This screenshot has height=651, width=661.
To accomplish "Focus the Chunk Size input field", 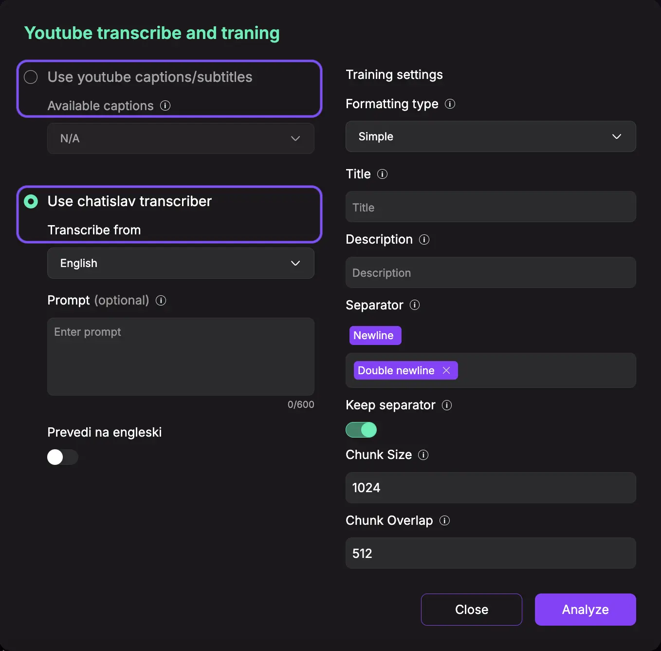I will pyautogui.click(x=491, y=488).
